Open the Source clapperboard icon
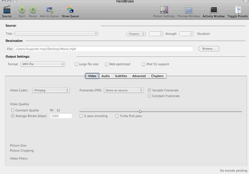The height and width of the screenshot is (174, 249). click(7, 10)
